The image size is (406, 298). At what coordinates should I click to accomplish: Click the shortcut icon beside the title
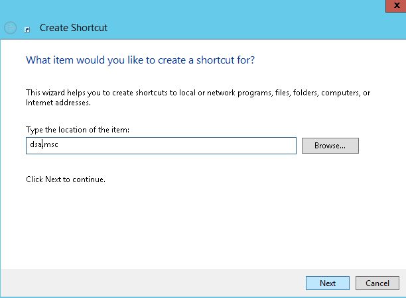click(27, 29)
